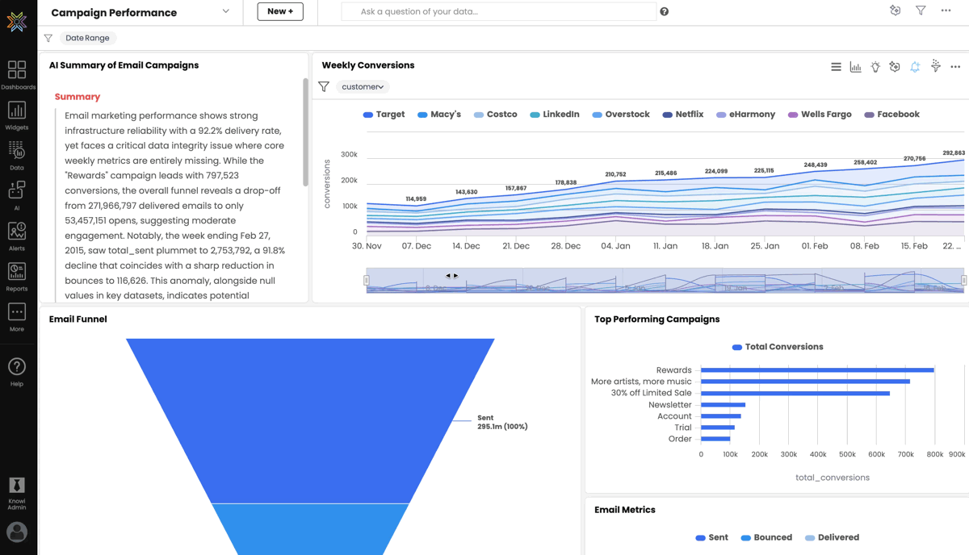Click the Newsletter bar in campaigns chart
Screen dimensions: 969x555
coord(723,405)
